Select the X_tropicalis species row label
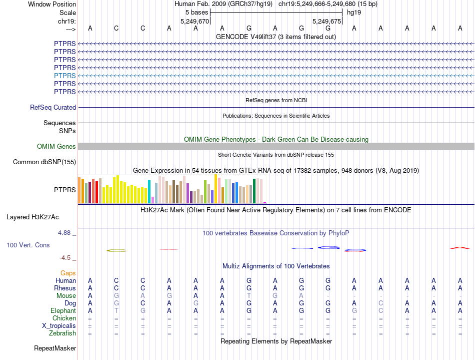Image resolution: width=475 pixels, height=360 pixels. (x=59, y=326)
